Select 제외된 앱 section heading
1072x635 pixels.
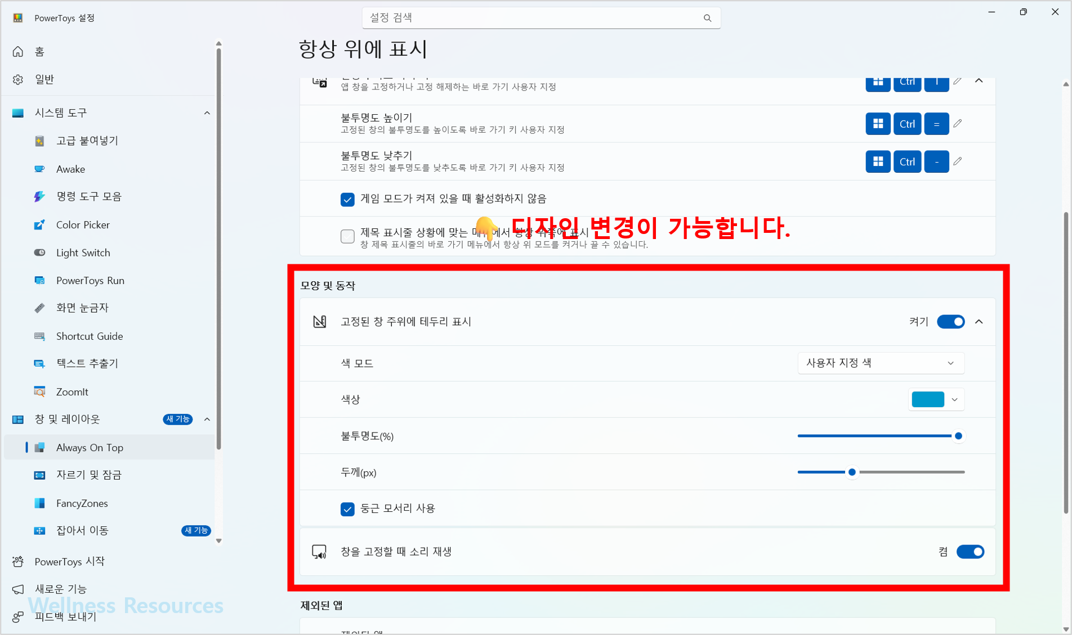(x=321, y=605)
